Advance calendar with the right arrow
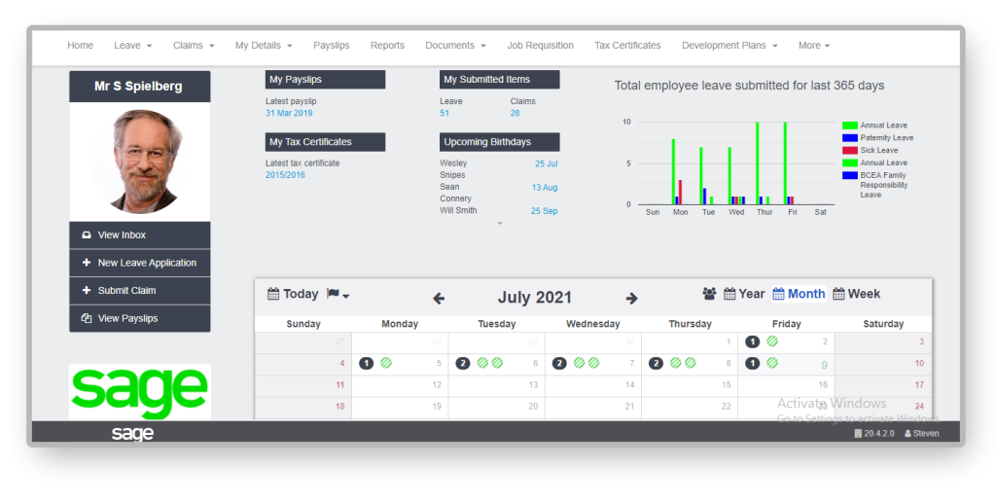Screen dimensions: 996x503 tap(631, 299)
